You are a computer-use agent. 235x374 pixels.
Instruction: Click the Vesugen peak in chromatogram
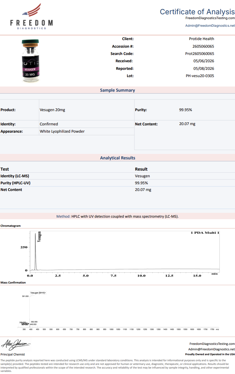click(36, 251)
